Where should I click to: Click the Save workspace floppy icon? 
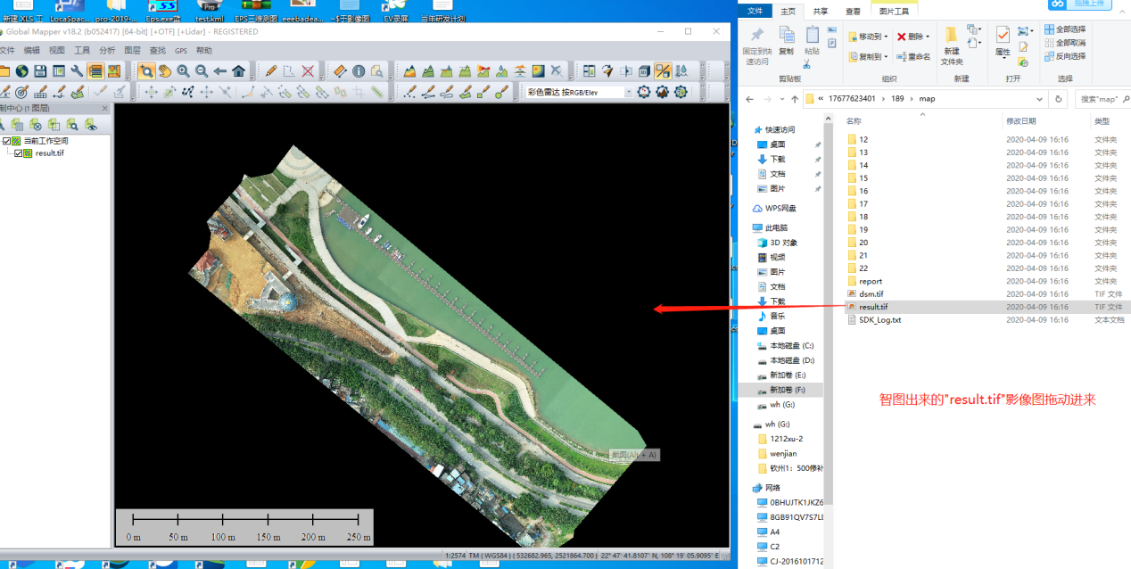click(39, 71)
